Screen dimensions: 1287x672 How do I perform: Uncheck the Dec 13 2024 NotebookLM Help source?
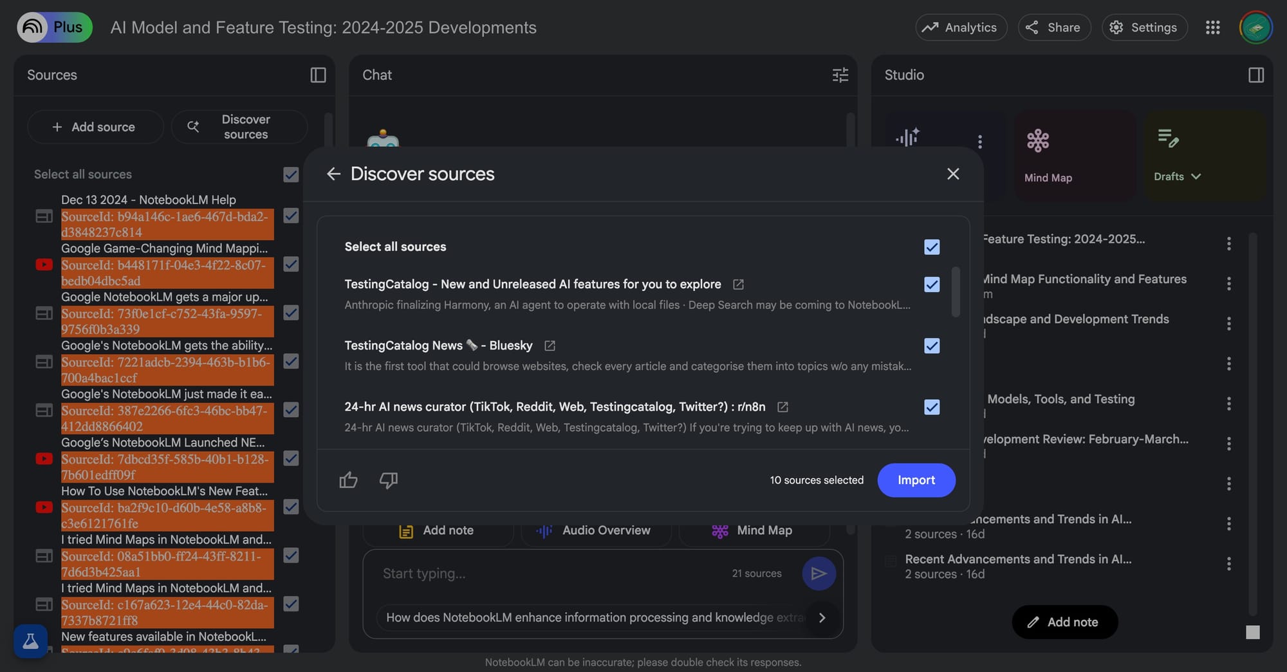[x=291, y=216]
